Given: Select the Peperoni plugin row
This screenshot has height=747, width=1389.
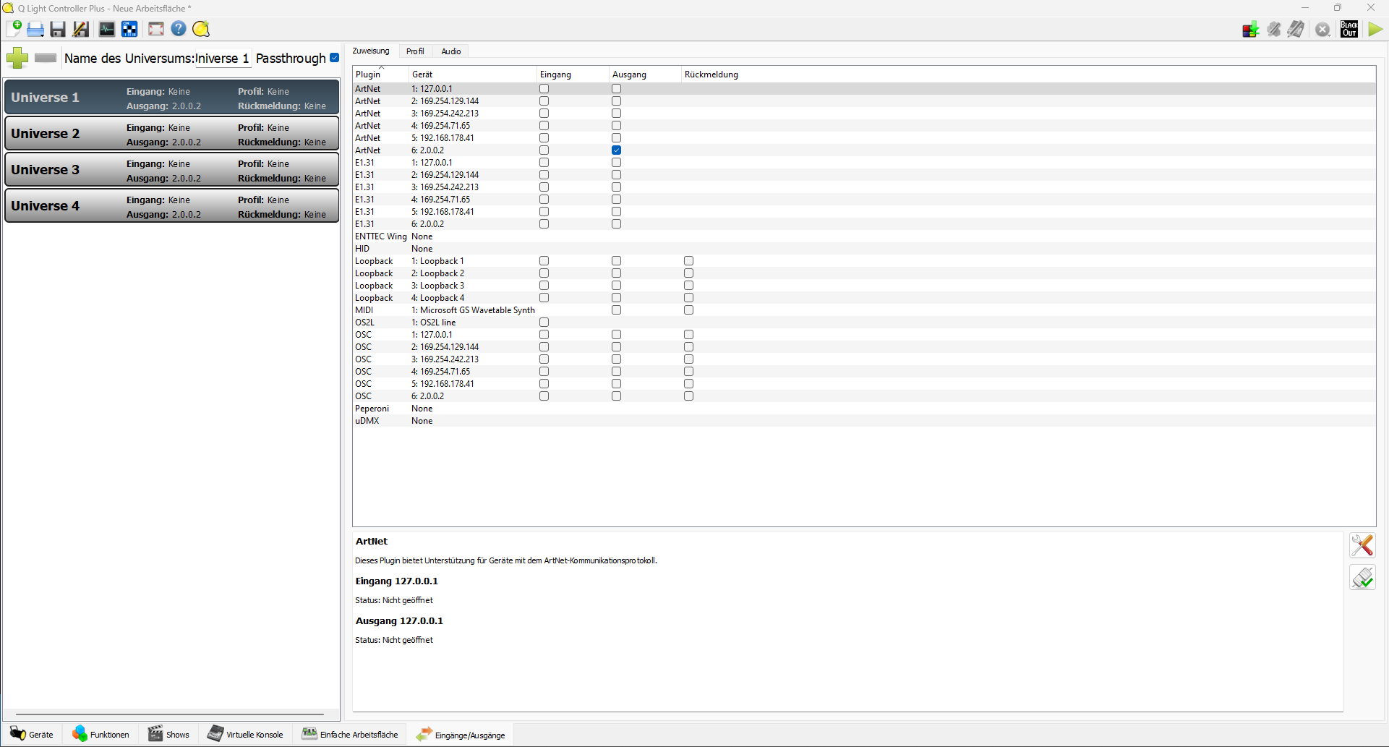Looking at the screenshot, I should [864, 409].
